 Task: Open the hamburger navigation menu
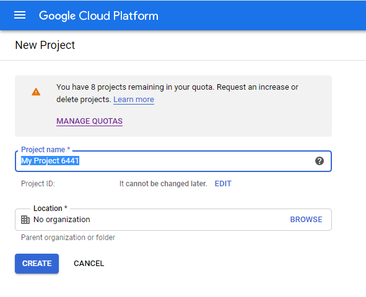(x=20, y=15)
